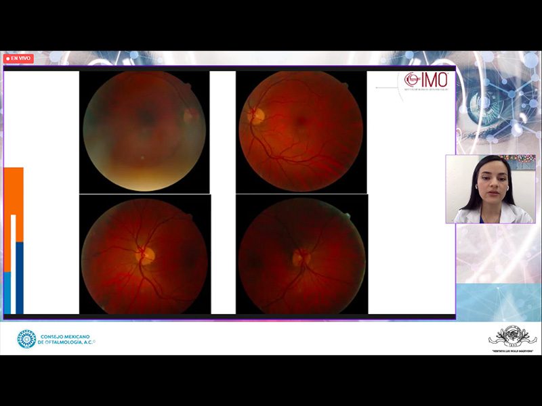
Task: Select the top-left hazy fundus photograph
Action: (x=144, y=131)
